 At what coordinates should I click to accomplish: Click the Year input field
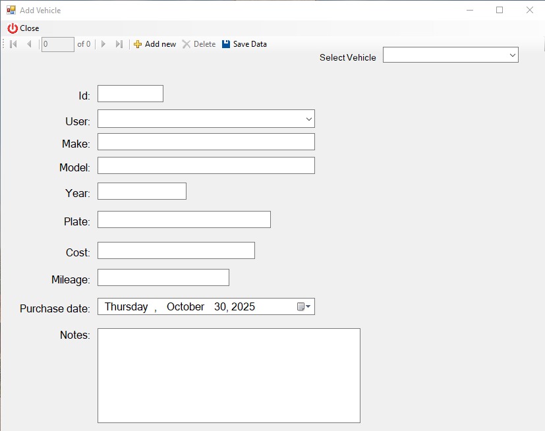[x=142, y=192]
